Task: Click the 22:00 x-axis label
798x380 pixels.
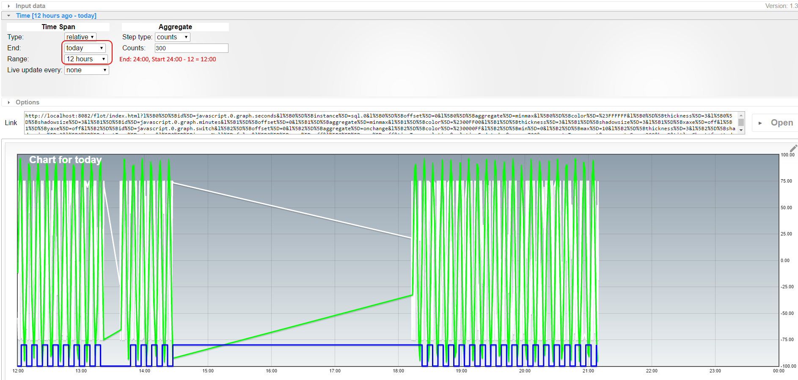Action: pyautogui.click(x=652, y=371)
